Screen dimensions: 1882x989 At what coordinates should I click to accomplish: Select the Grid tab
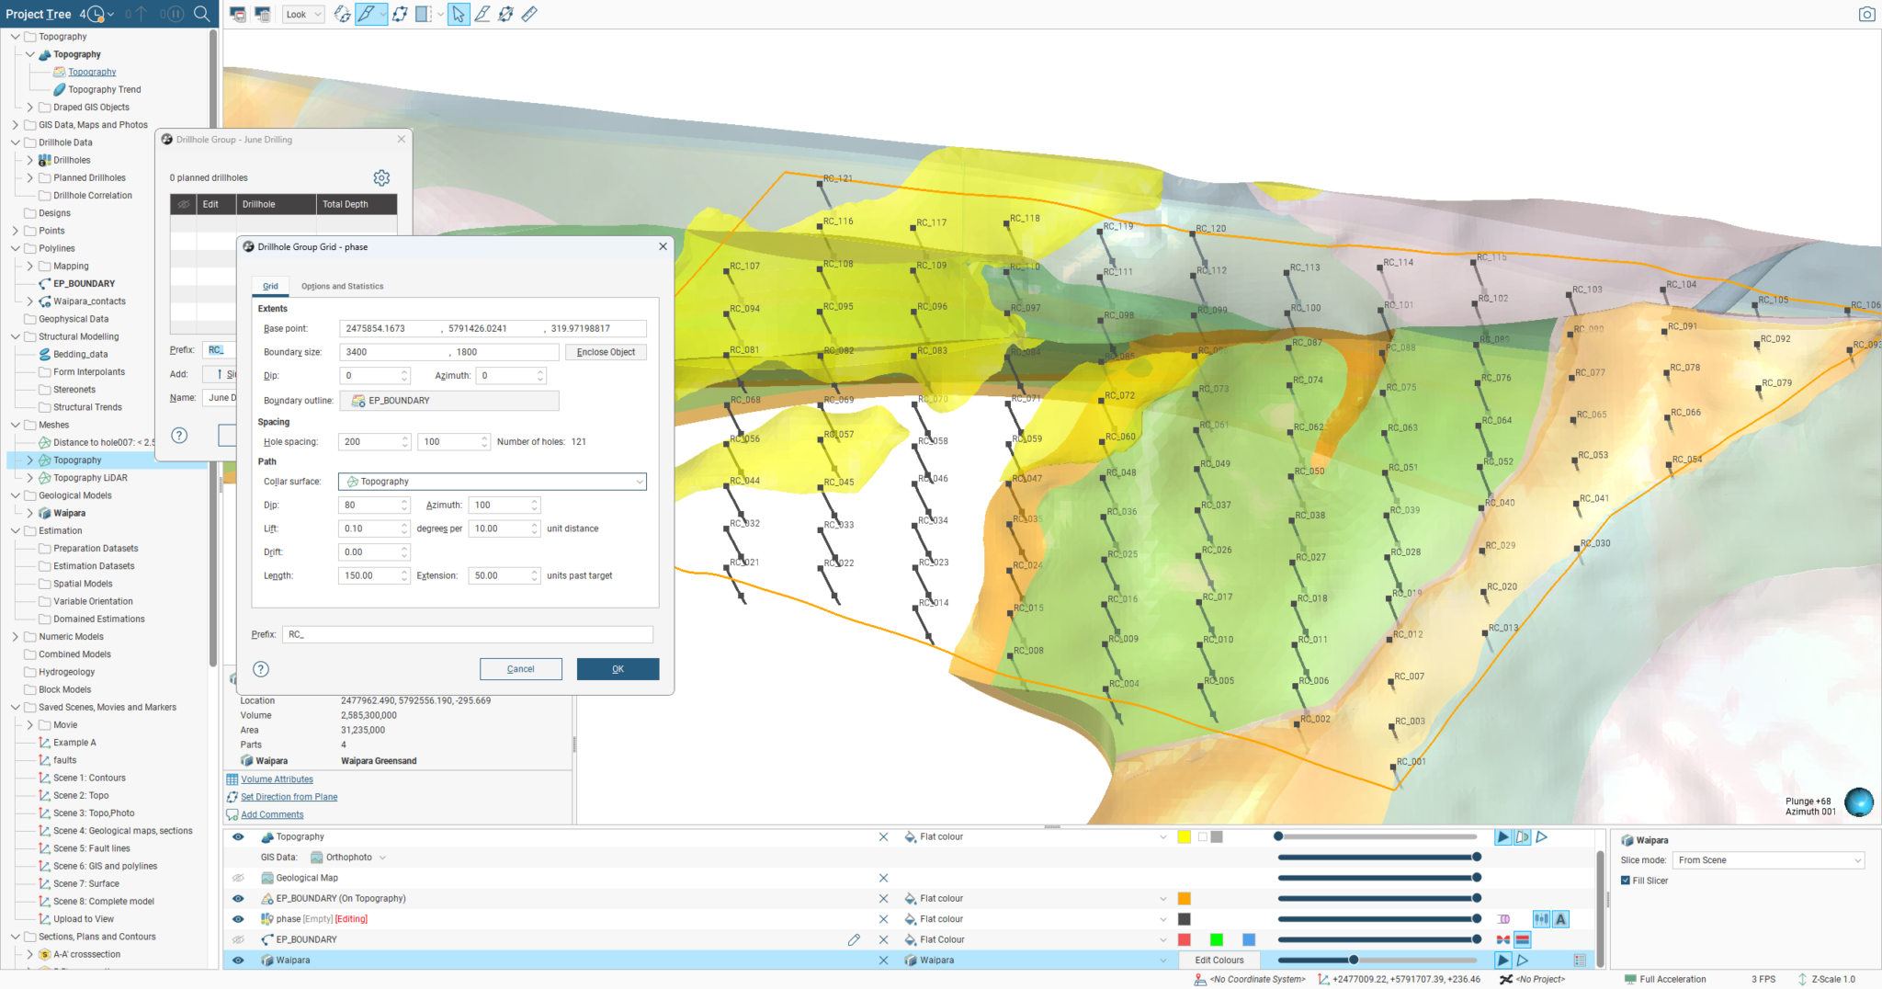pos(270,286)
